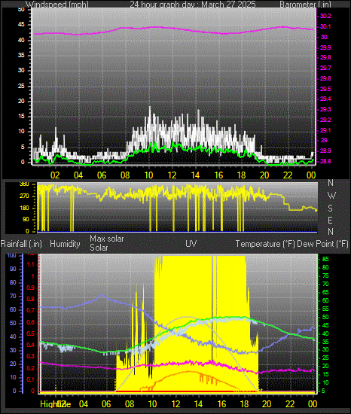The height and width of the screenshot is (414, 351).
Task: Click the UV legend label
Action: pyautogui.click(x=191, y=243)
